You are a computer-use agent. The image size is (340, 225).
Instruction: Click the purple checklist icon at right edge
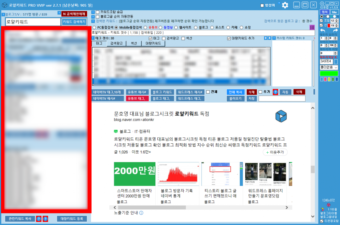tap(312, 27)
